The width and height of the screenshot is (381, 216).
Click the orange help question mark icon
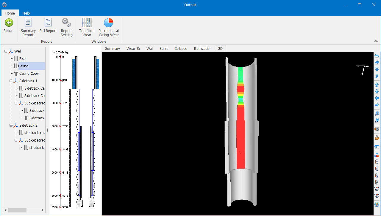pyautogui.click(x=377, y=204)
